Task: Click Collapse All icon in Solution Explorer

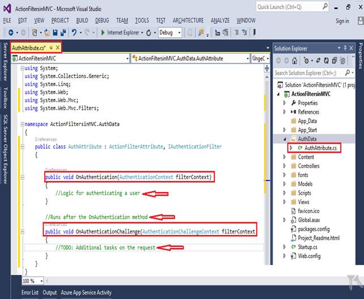Action: pyautogui.click(x=334, y=60)
